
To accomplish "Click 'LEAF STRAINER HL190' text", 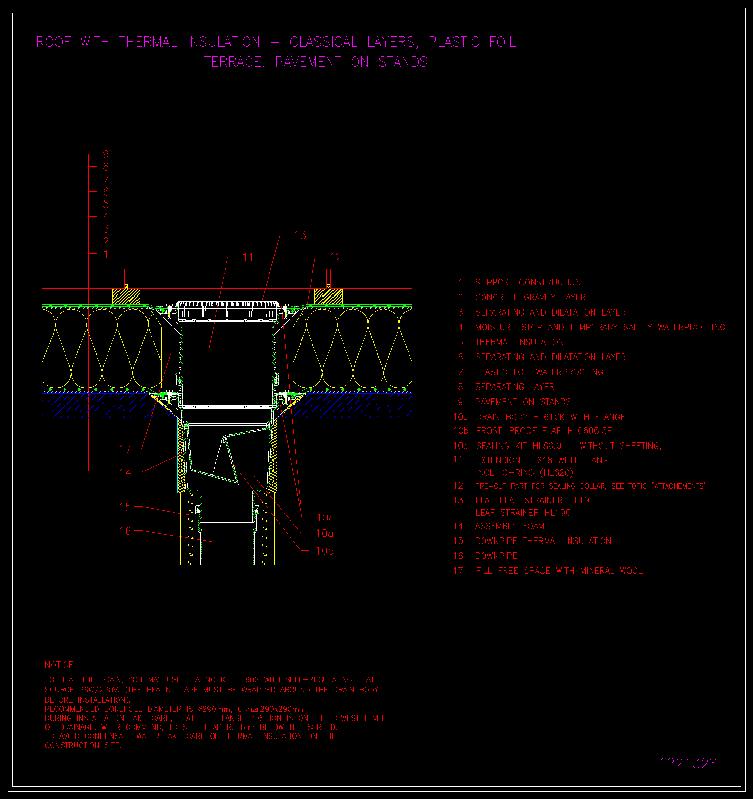I will click(523, 513).
